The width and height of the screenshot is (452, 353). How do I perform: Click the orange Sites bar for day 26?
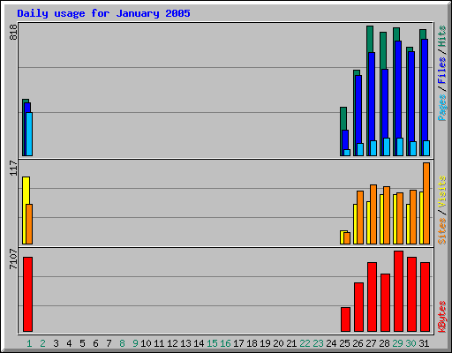point(360,217)
